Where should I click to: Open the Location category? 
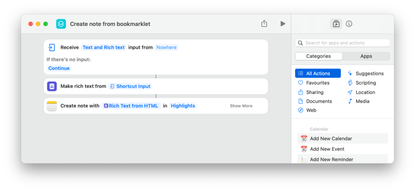click(x=365, y=92)
